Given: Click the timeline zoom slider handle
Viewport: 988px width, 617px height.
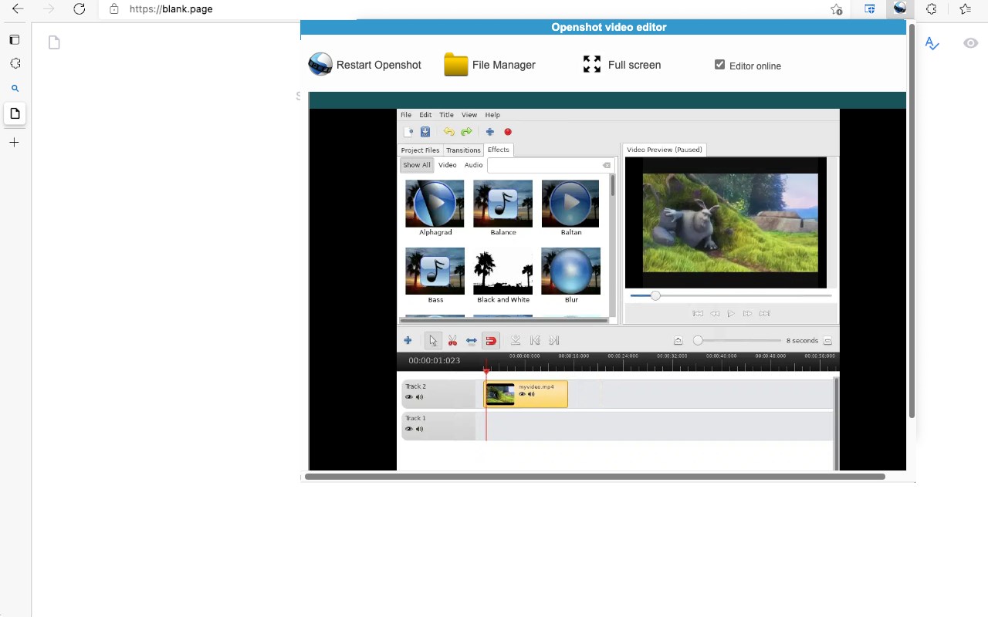Looking at the screenshot, I should [698, 340].
